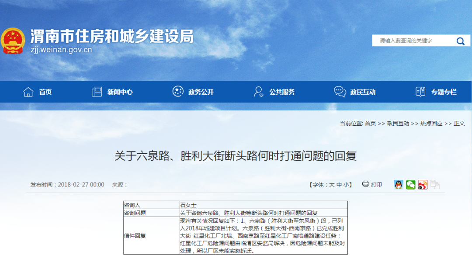Share the article to QQ

click(x=398, y=185)
